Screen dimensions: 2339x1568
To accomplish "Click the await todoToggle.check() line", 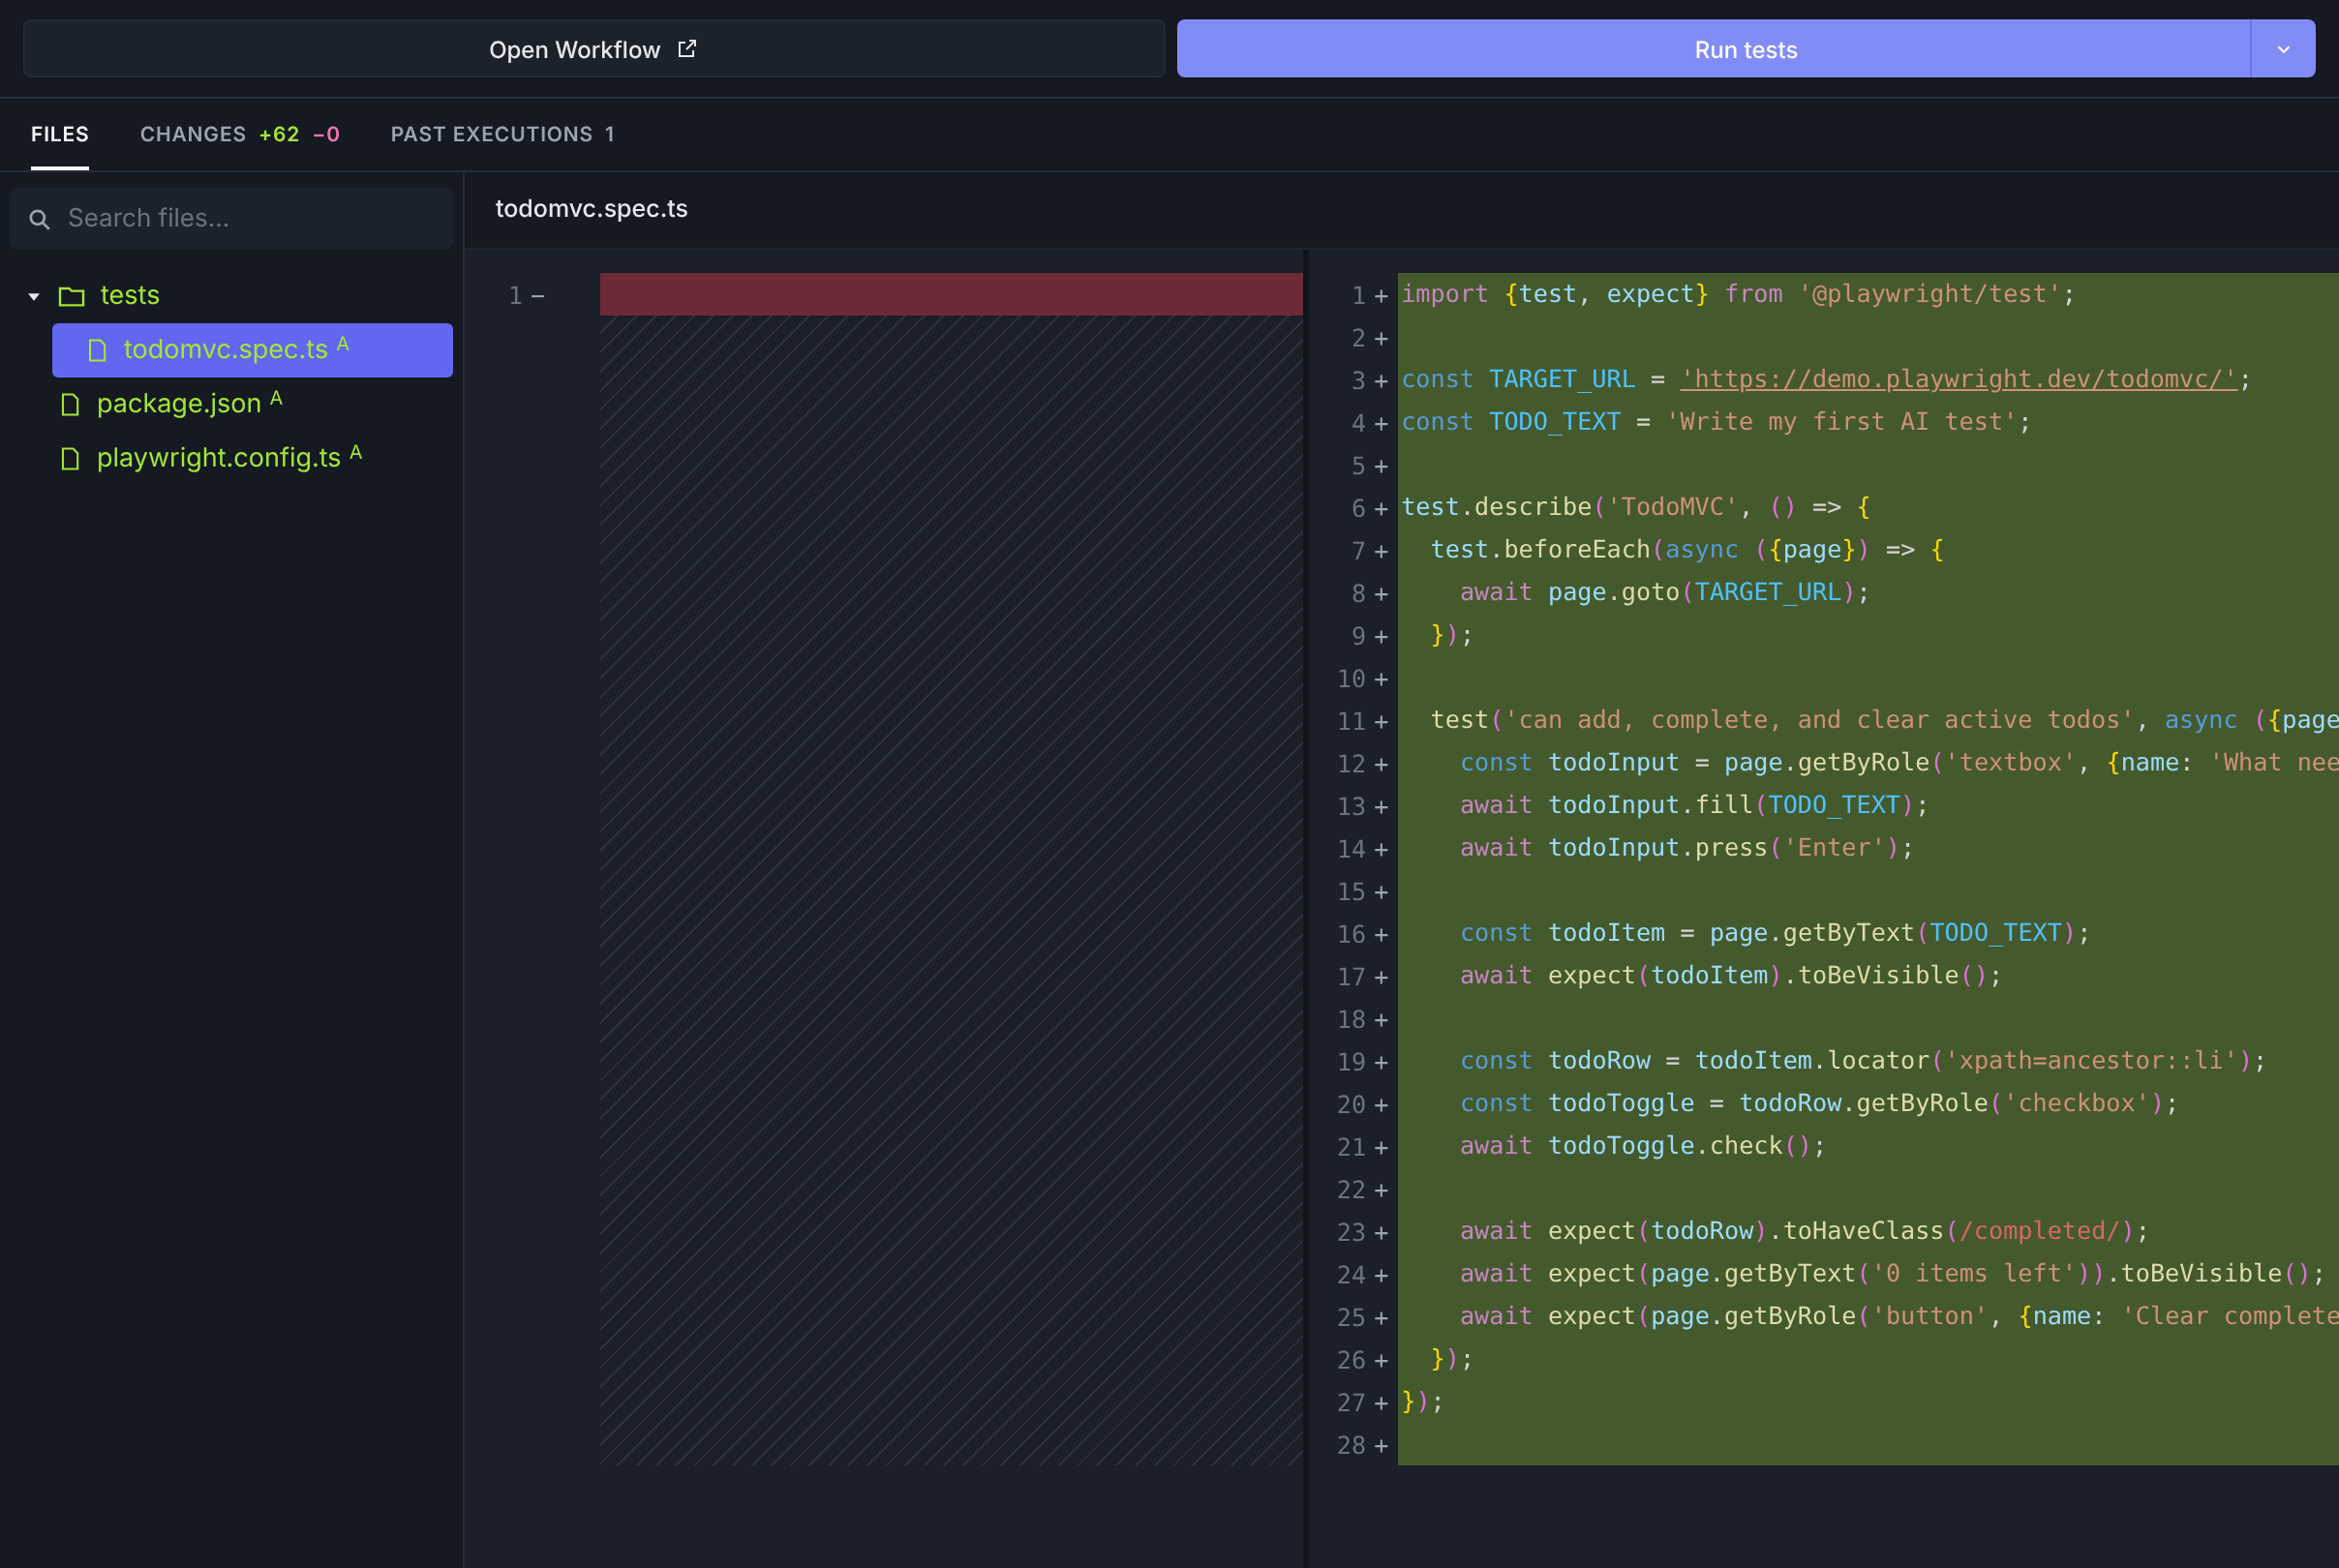I will (x=1642, y=1146).
